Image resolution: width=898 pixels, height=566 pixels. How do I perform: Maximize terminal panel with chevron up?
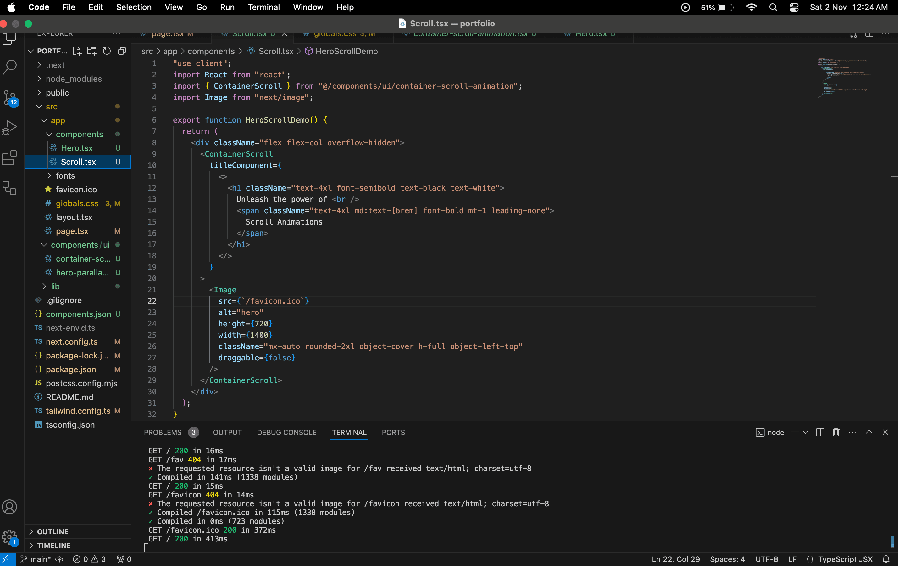(x=869, y=432)
